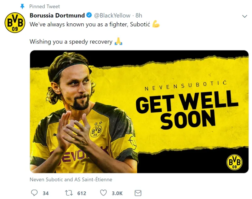Open the tweet options chevron menu

coord(244,16)
